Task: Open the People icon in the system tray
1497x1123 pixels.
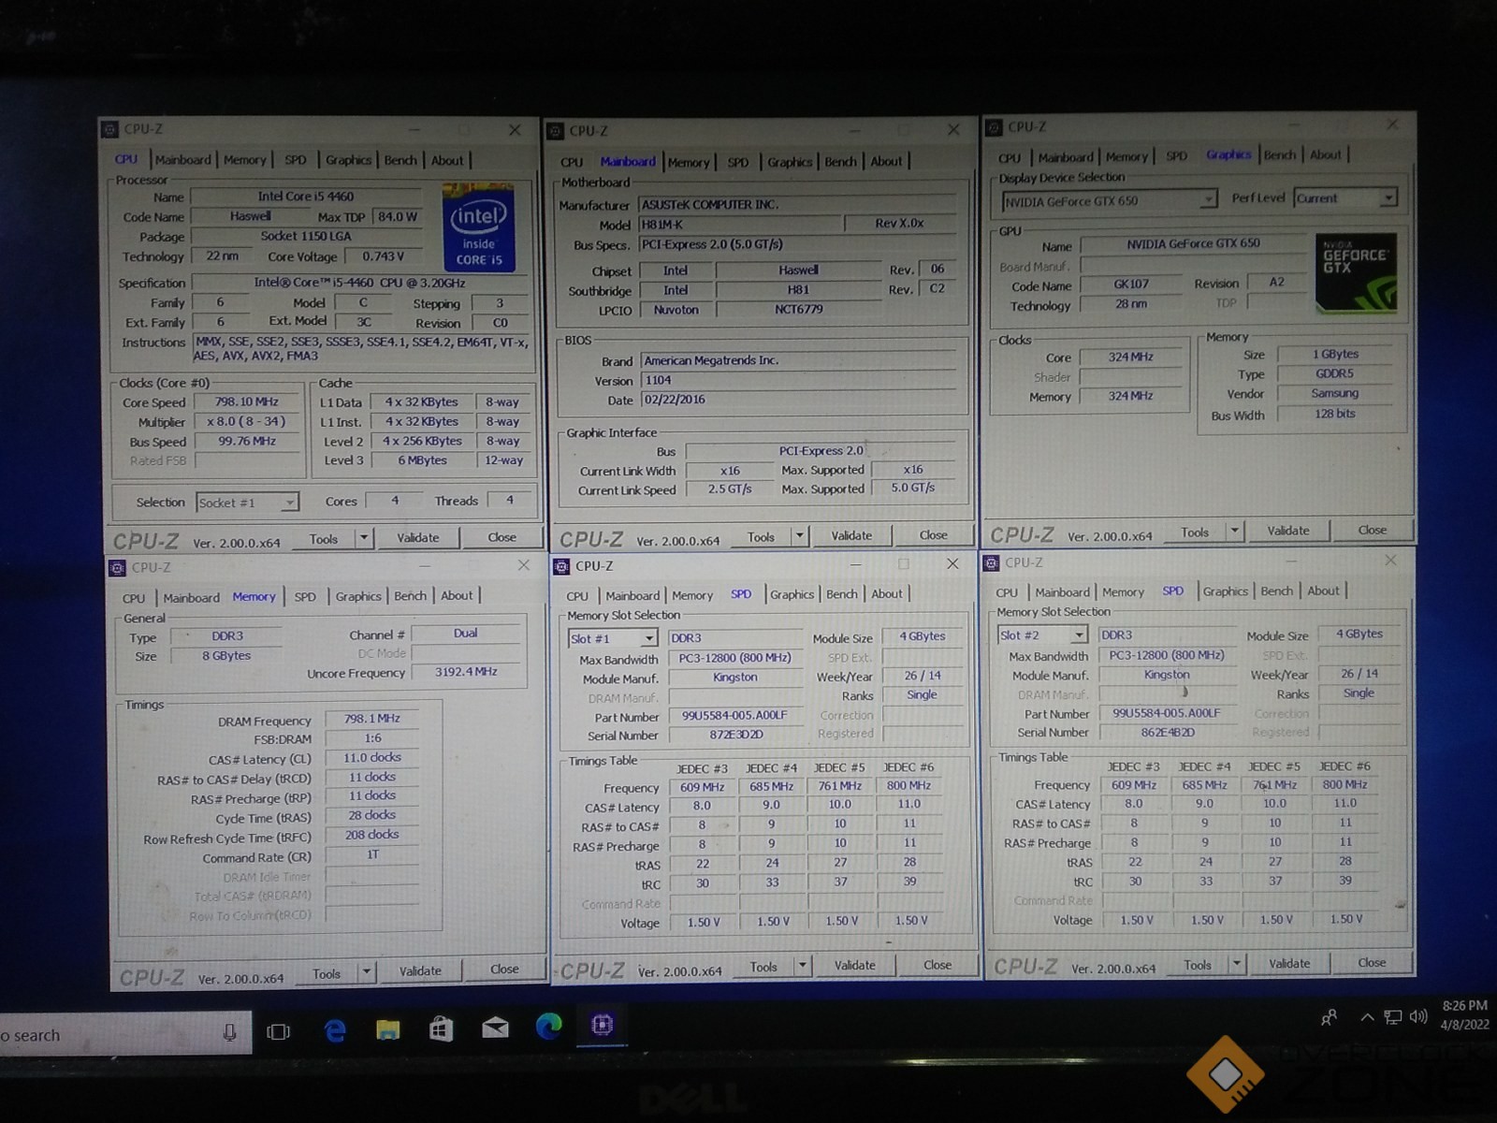Action: click(x=1329, y=1017)
